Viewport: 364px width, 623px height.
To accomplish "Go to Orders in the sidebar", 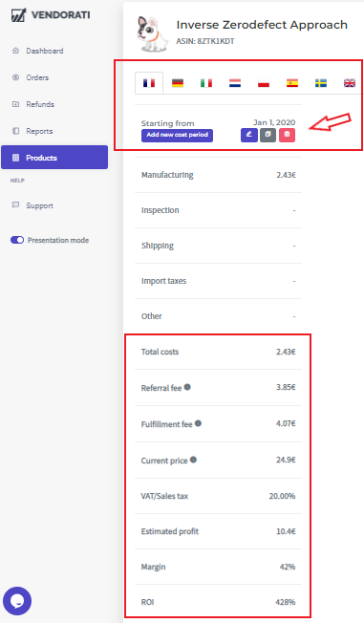I will pos(37,77).
